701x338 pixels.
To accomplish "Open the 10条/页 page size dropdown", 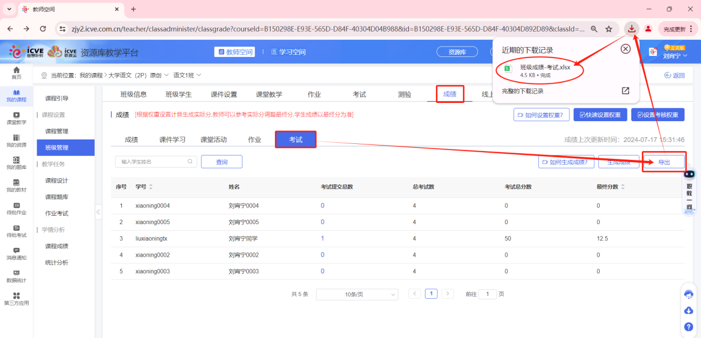I will [x=356, y=294].
